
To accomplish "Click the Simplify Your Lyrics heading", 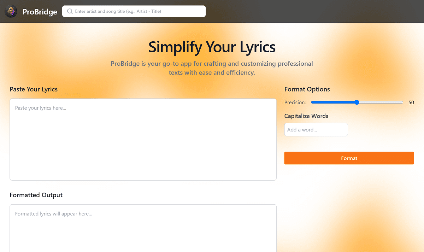I will click(212, 47).
